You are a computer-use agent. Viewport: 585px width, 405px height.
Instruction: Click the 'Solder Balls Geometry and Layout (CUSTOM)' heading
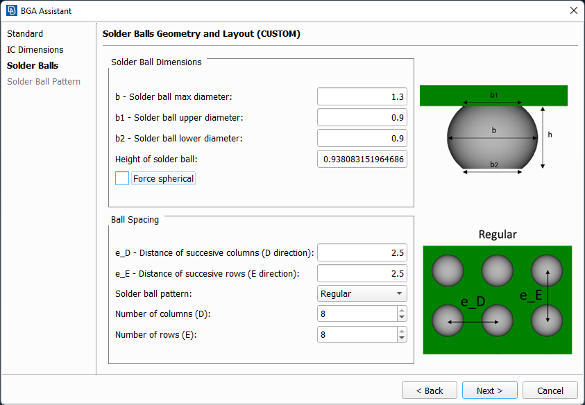pyautogui.click(x=201, y=33)
